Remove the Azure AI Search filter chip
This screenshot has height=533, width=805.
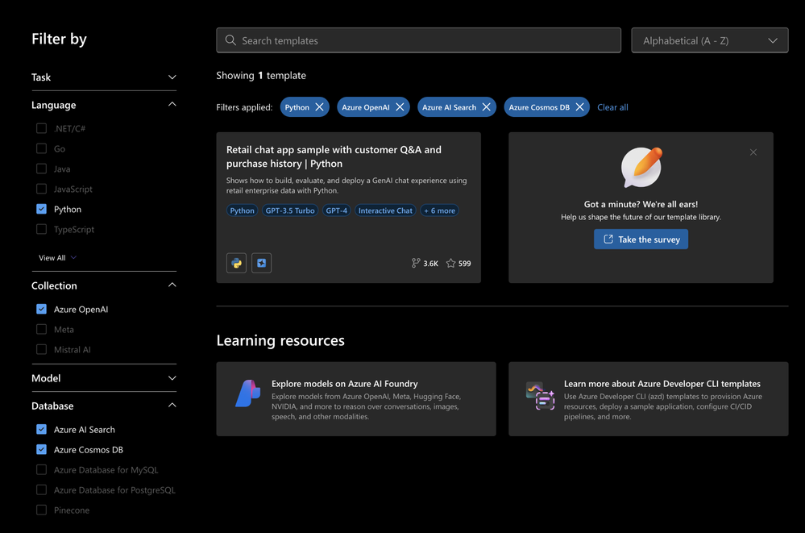pos(486,107)
